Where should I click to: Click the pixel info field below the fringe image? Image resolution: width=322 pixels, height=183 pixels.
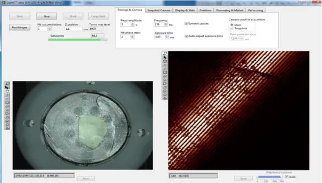pos(193,176)
